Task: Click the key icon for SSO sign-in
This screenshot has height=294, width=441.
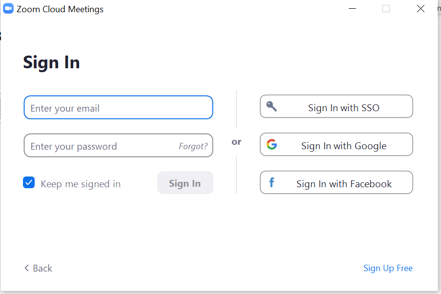Action: pos(272,106)
